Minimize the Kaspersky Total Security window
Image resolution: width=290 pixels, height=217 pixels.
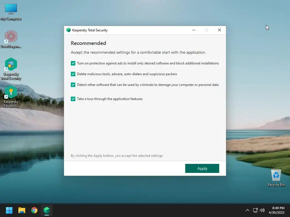pos(194,30)
